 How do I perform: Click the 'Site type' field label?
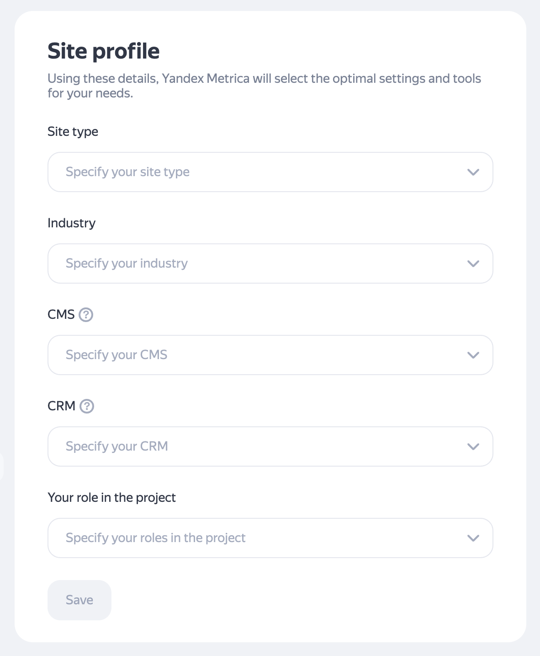click(x=73, y=132)
